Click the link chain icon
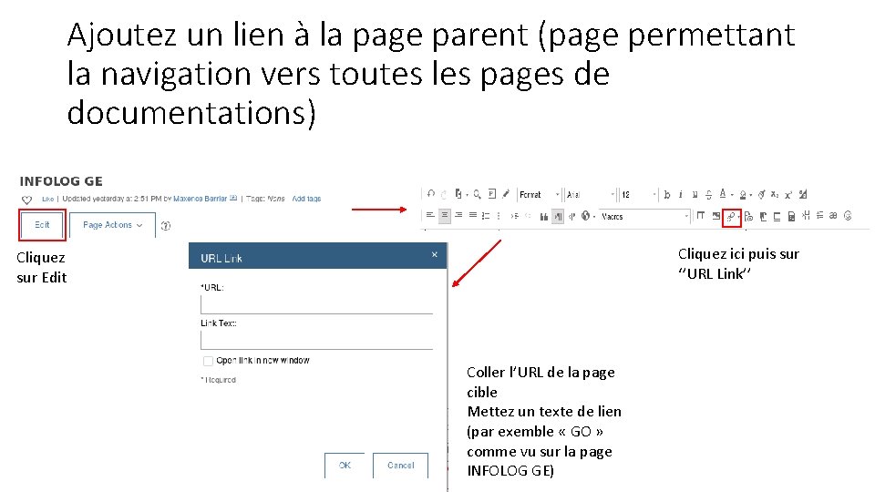The image size is (875, 492). tap(730, 217)
